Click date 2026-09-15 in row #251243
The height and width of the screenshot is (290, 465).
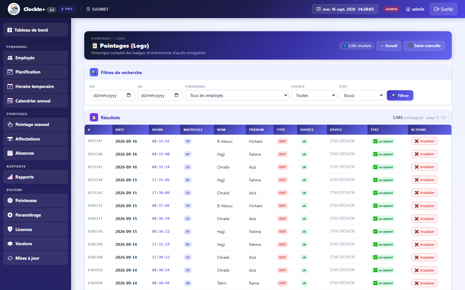coord(126,193)
